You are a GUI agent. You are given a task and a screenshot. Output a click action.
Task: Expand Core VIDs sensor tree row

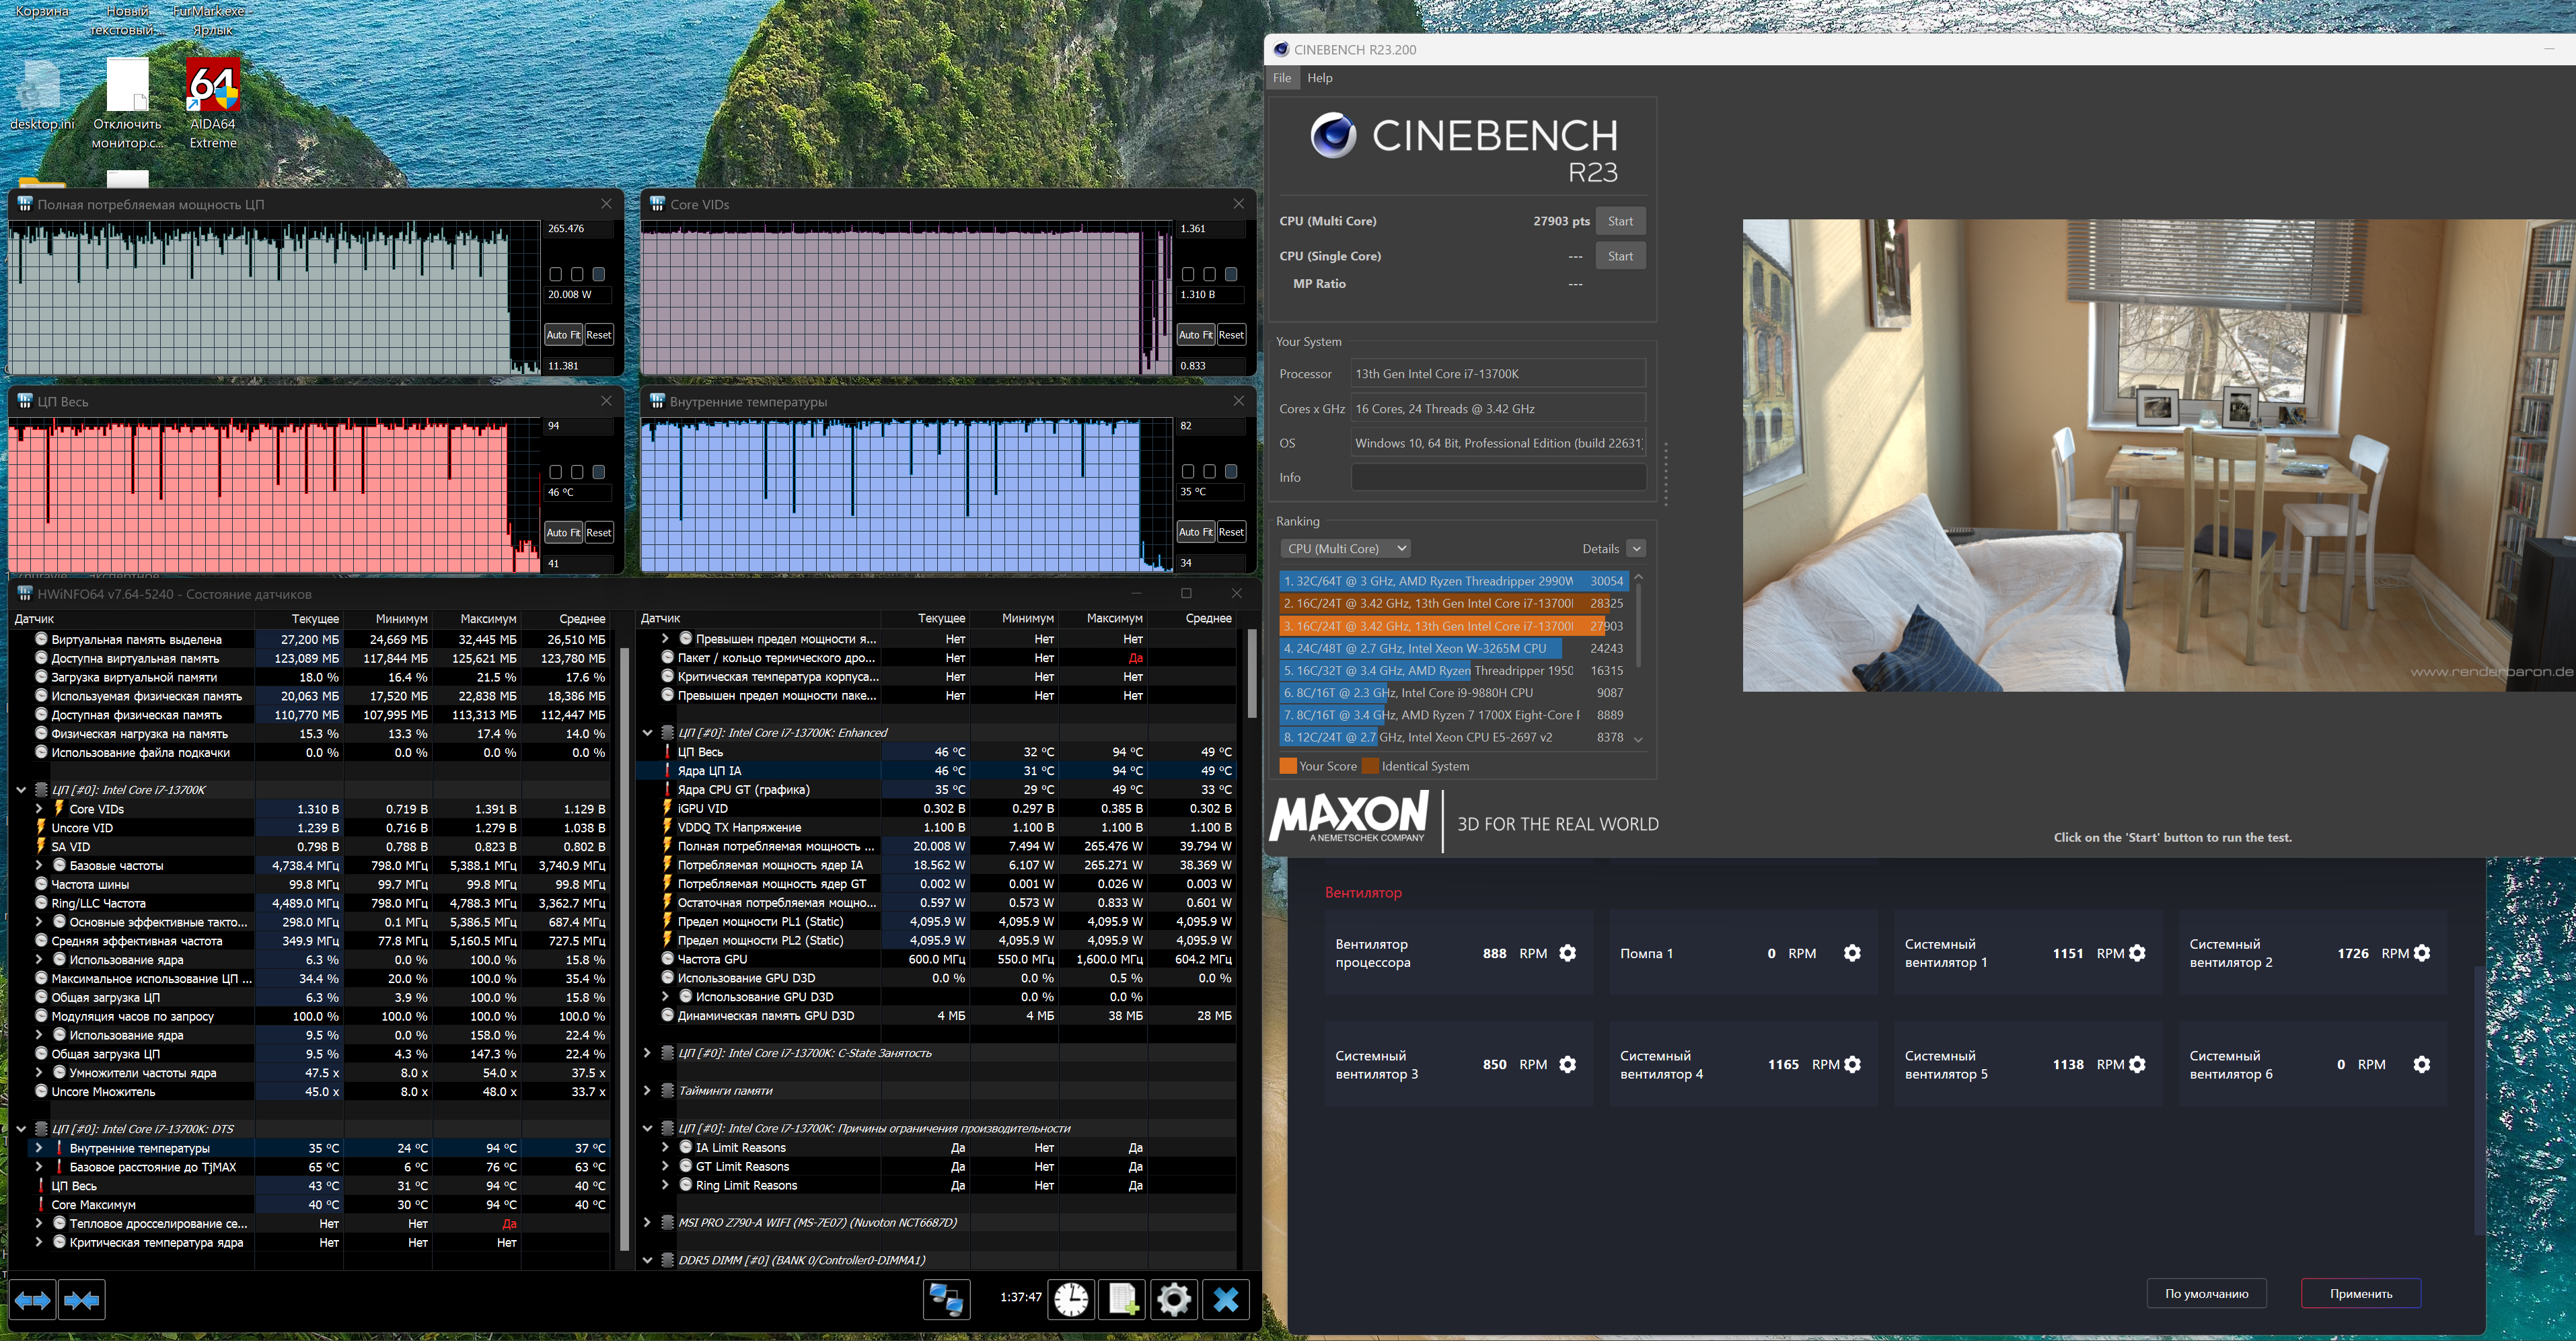coord(39,809)
